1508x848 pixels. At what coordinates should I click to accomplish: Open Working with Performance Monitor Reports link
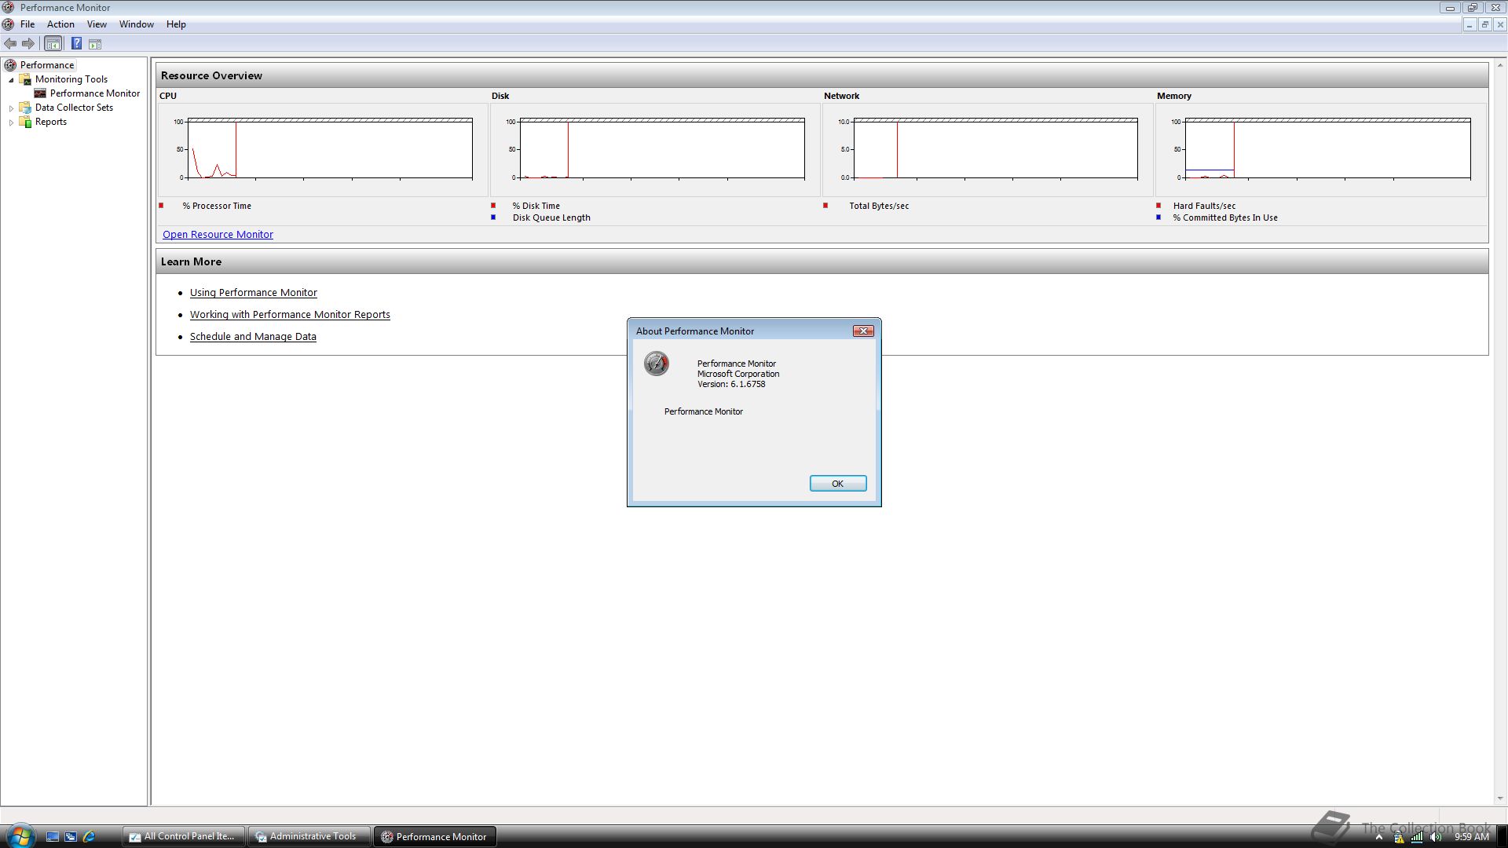[x=290, y=315]
